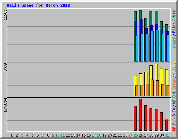Click the cyan pages bar for day 31
This screenshot has height=139, width=178.
(x=168, y=48)
